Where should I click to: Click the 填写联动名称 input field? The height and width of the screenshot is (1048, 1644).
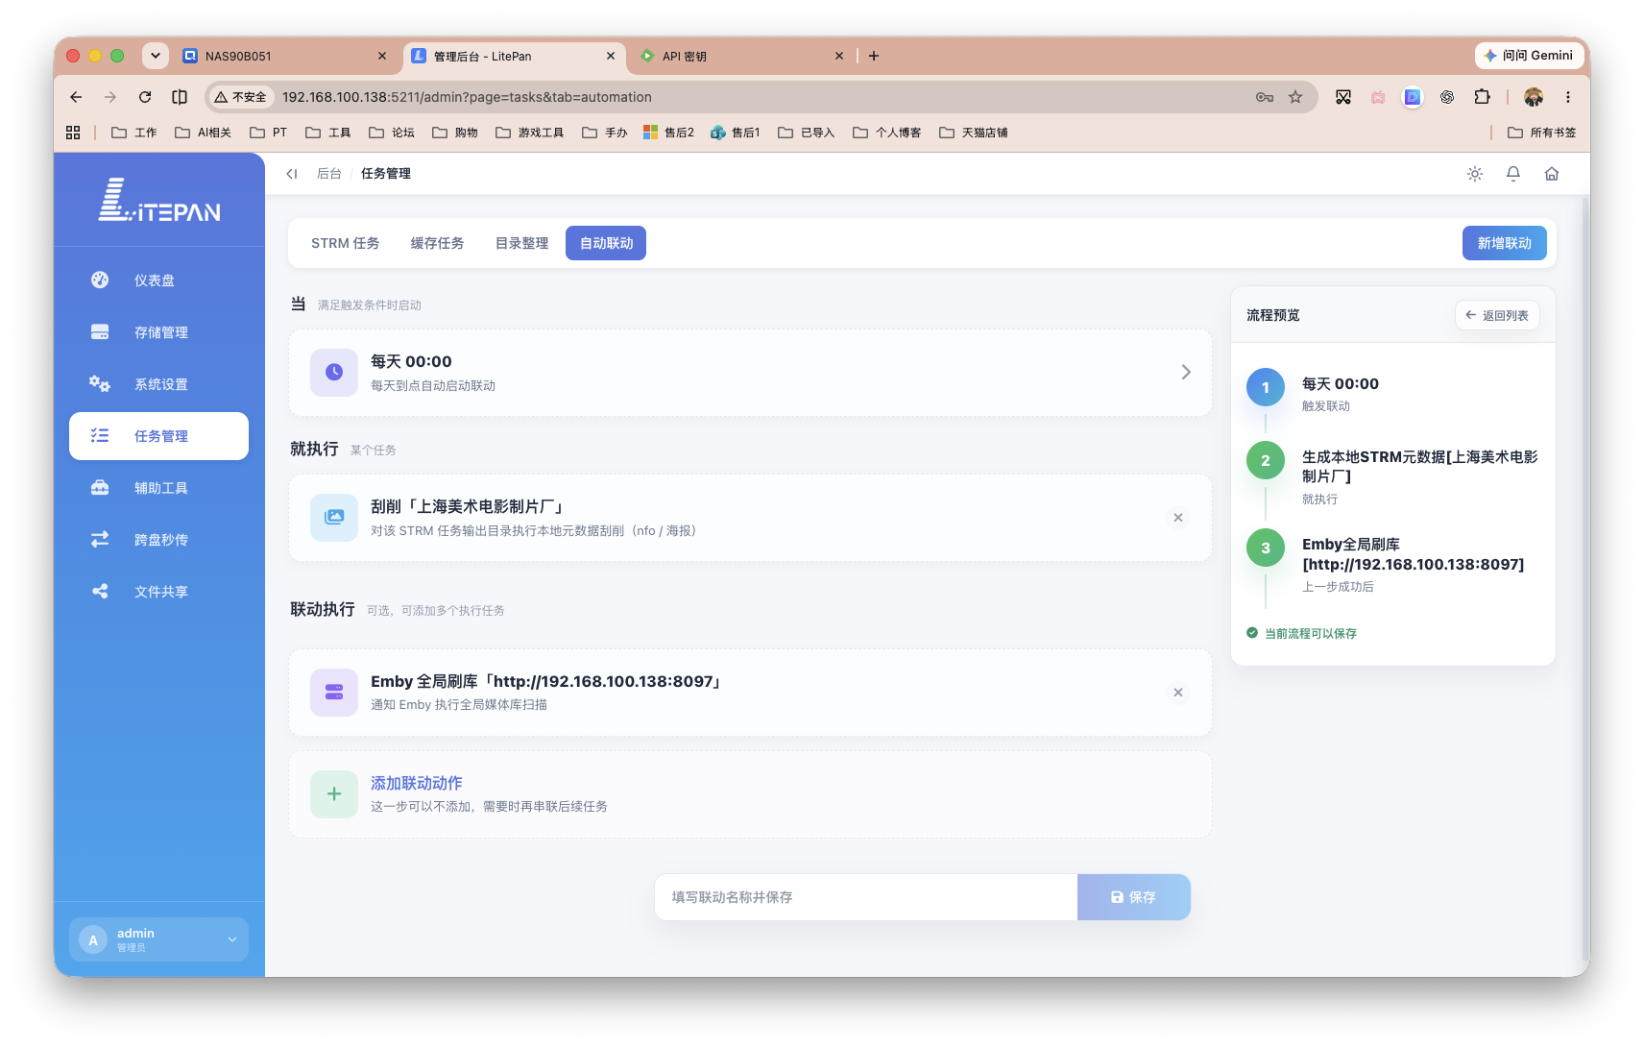pos(866,897)
